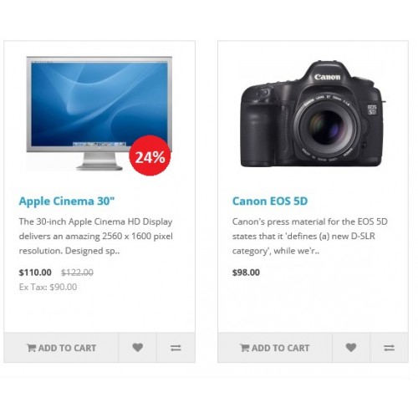This screenshot has height=418, width=418.
Task: Click the struck-through $122.00 old price
Action: pyautogui.click(x=77, y=273)
